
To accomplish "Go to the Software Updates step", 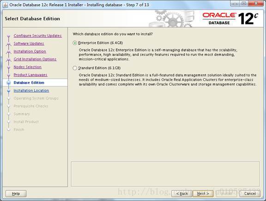I will (x=29, y=43).
